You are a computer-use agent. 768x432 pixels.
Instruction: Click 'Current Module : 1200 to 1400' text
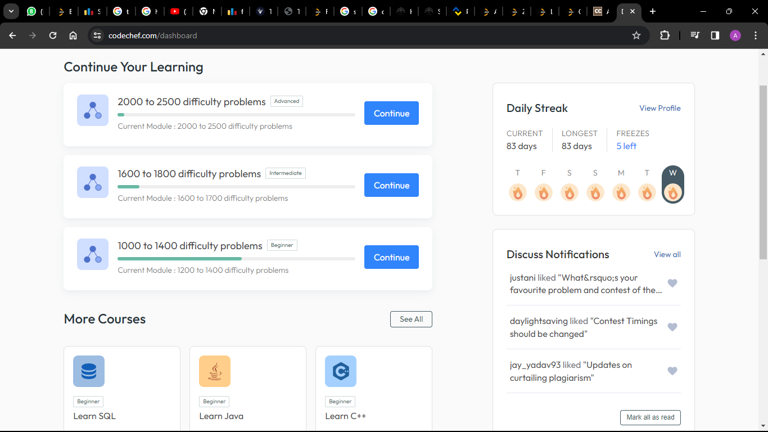pyautogui.click(x=203, y=270)
